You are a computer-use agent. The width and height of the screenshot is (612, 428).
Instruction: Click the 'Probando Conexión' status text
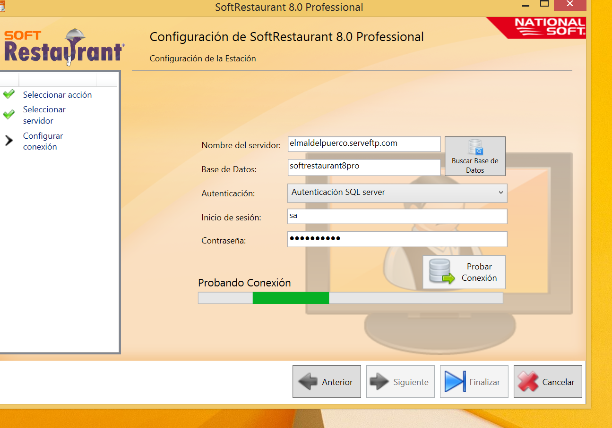coord(244,283)
